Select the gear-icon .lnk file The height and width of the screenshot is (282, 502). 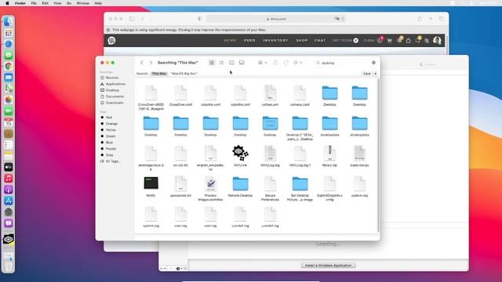pyautogui.click(x=240, y=156)
